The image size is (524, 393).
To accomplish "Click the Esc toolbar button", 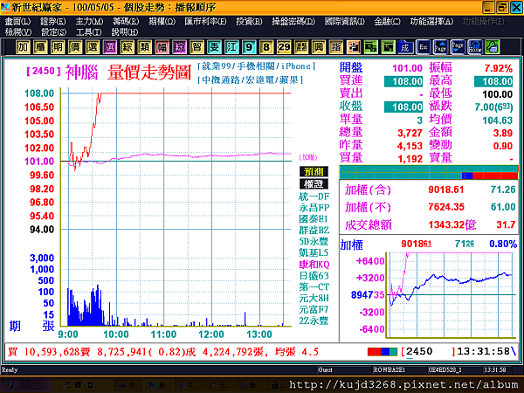I will point(423,47).
